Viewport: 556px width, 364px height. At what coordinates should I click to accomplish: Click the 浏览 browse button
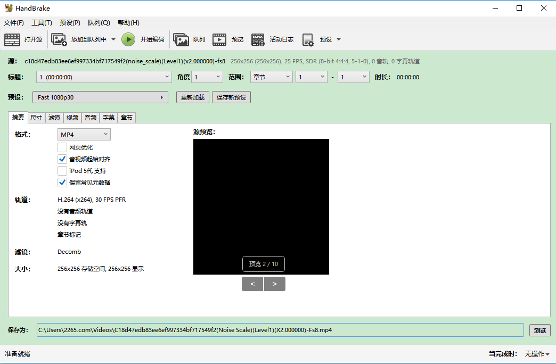coord(539,330)
